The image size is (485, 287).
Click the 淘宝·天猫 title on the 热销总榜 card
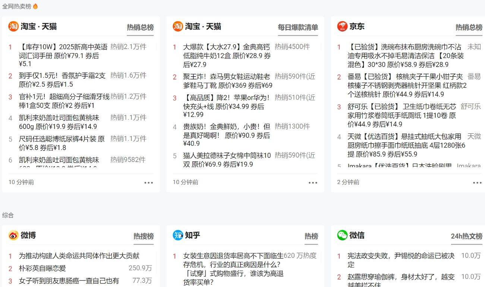point(39,26)
